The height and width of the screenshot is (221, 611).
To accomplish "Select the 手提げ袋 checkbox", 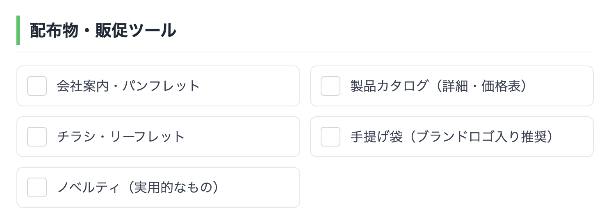I will pos(331,137).
